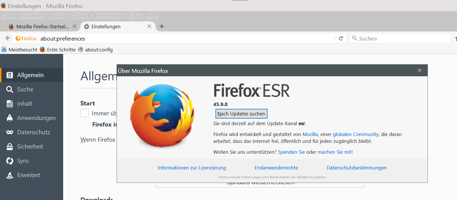
Task: Open the Datei menu
Action: point(8,15)
